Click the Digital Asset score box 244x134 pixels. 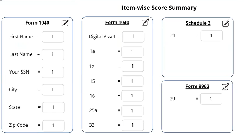[133, 37]
